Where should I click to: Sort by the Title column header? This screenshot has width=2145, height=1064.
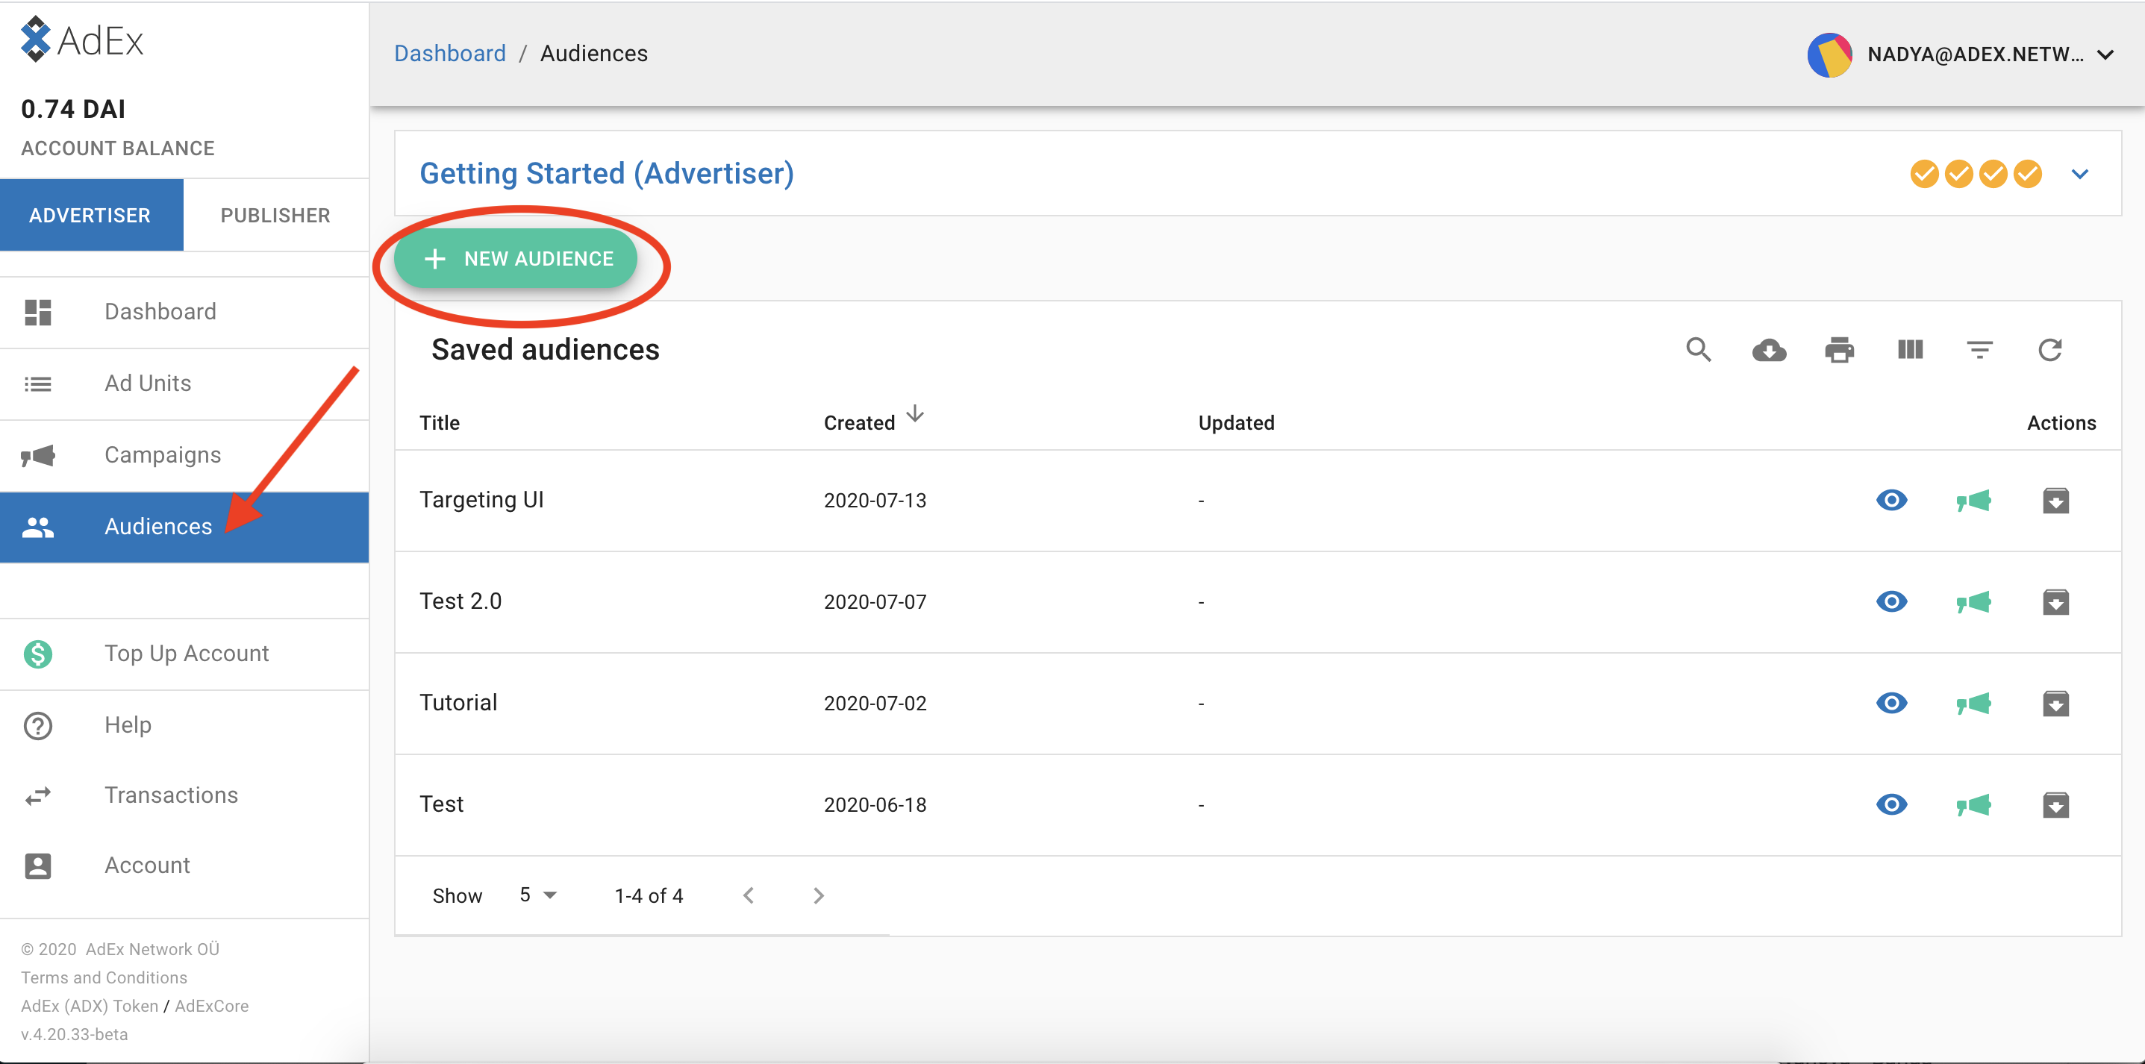click(x=440, y=423)
